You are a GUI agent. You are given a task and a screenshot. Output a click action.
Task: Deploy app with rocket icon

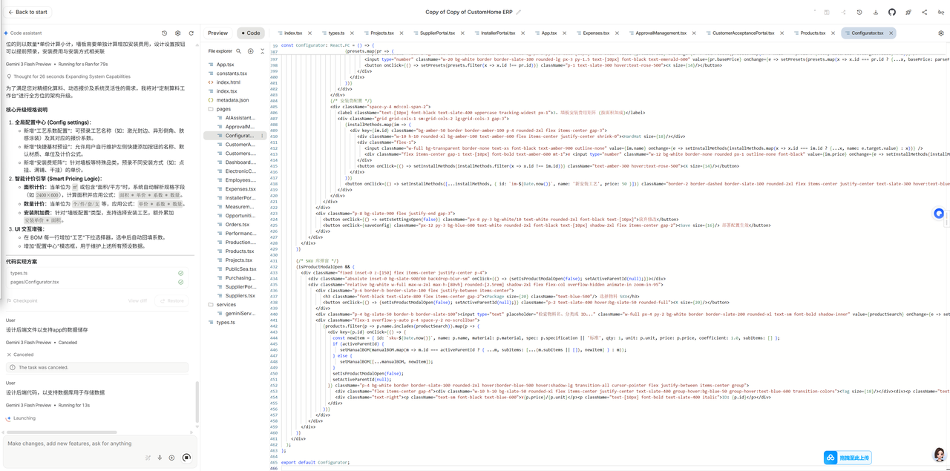[908, 12]
